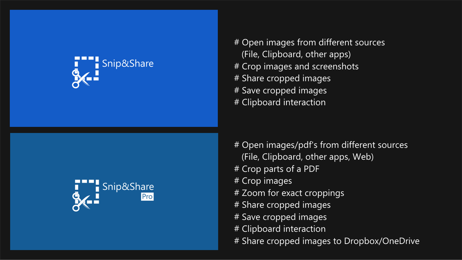Click "Zoom for exact croppings" line

[x=289, y=193]
